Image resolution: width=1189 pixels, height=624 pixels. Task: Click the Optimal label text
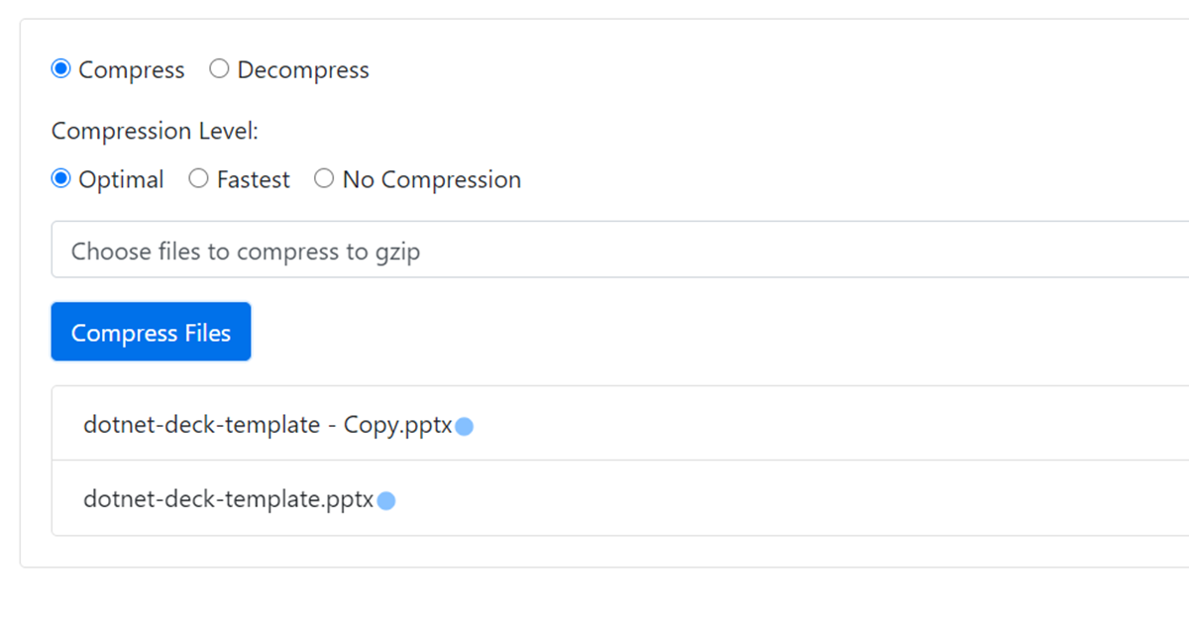122,178
